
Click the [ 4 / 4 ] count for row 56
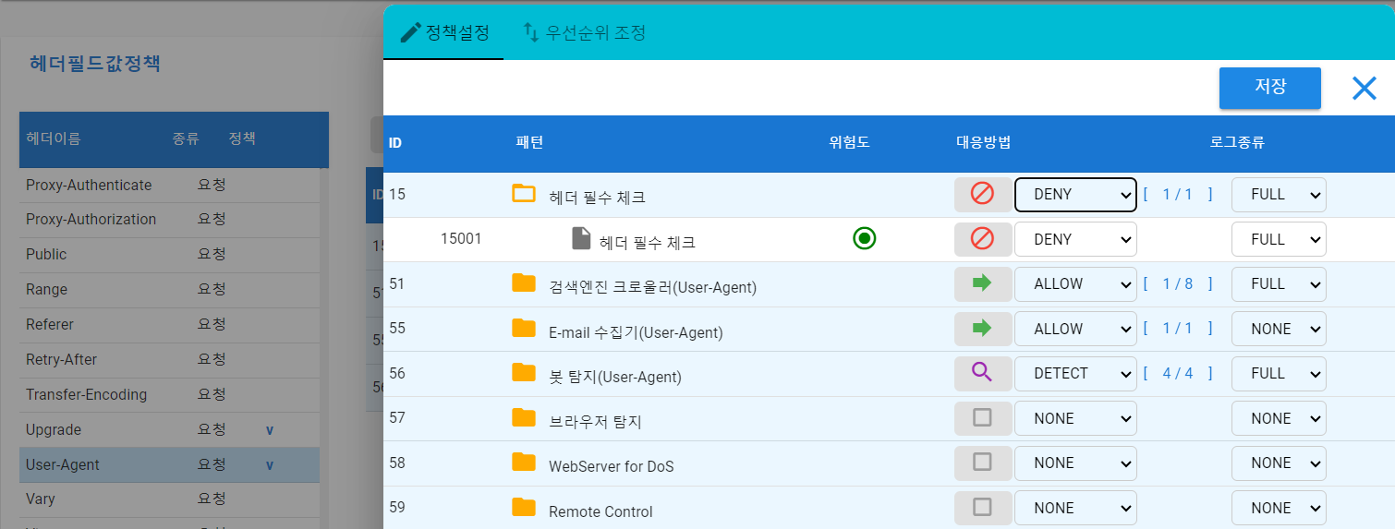point(1178,374)
